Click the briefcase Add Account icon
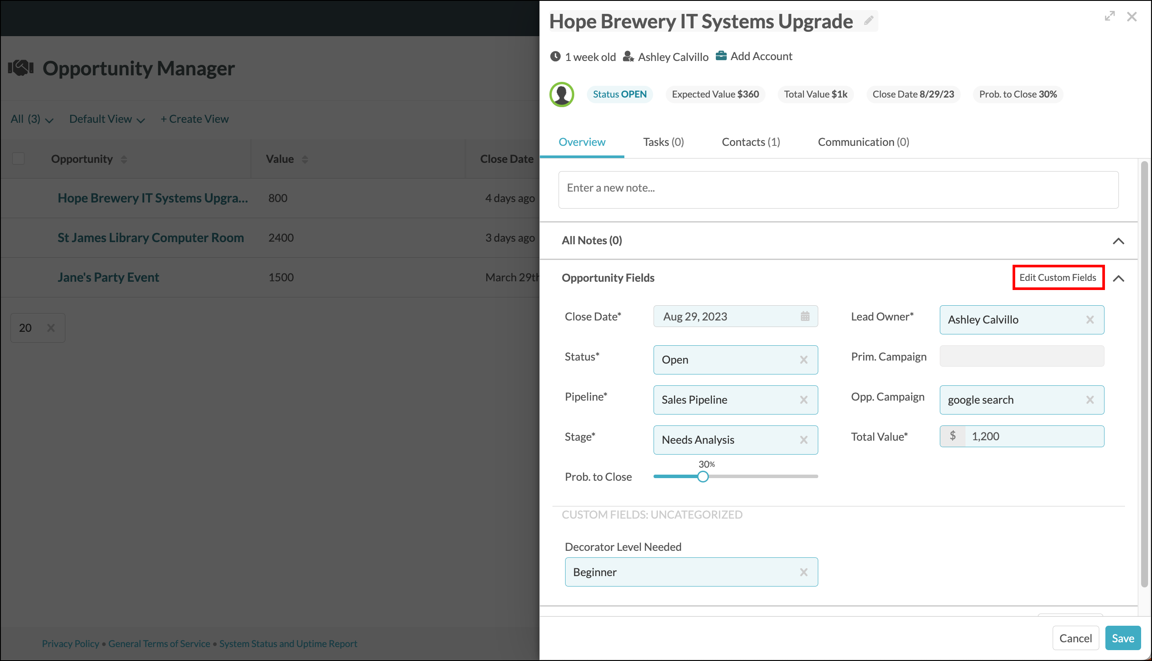 click(721, 56)
